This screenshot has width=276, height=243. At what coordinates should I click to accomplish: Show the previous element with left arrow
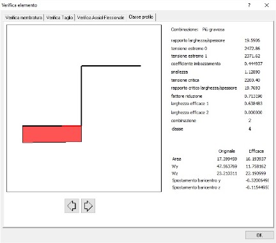[x=72, y=206]
